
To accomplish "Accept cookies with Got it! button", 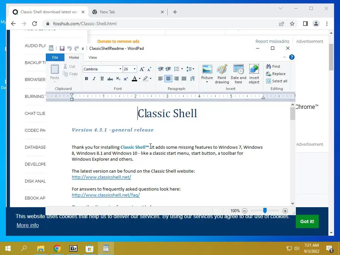I will (307, 221).
